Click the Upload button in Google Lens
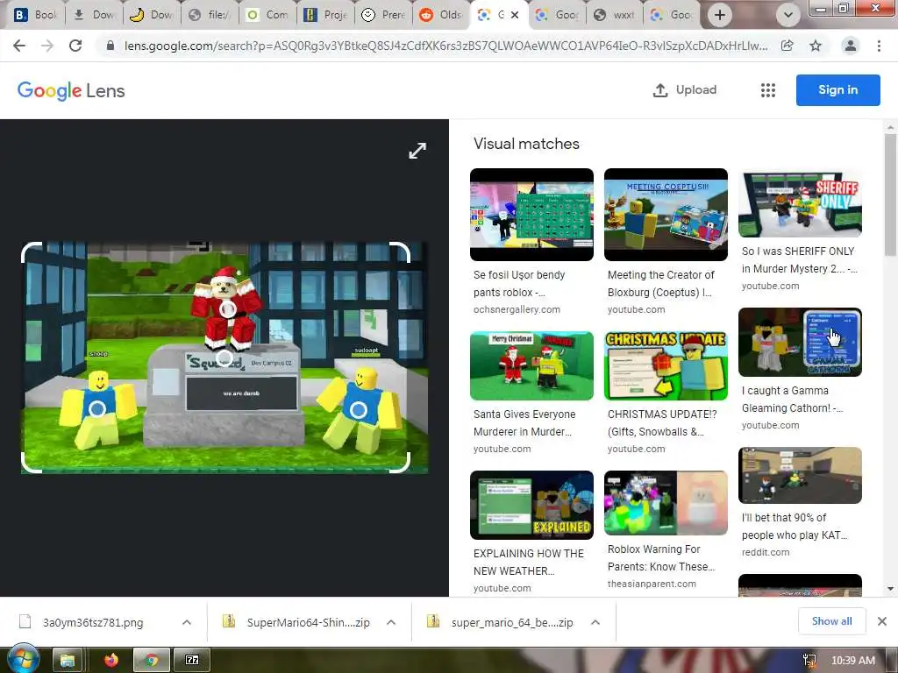The width and height of the screenshot is (898, 673). (x=685, y=90)
